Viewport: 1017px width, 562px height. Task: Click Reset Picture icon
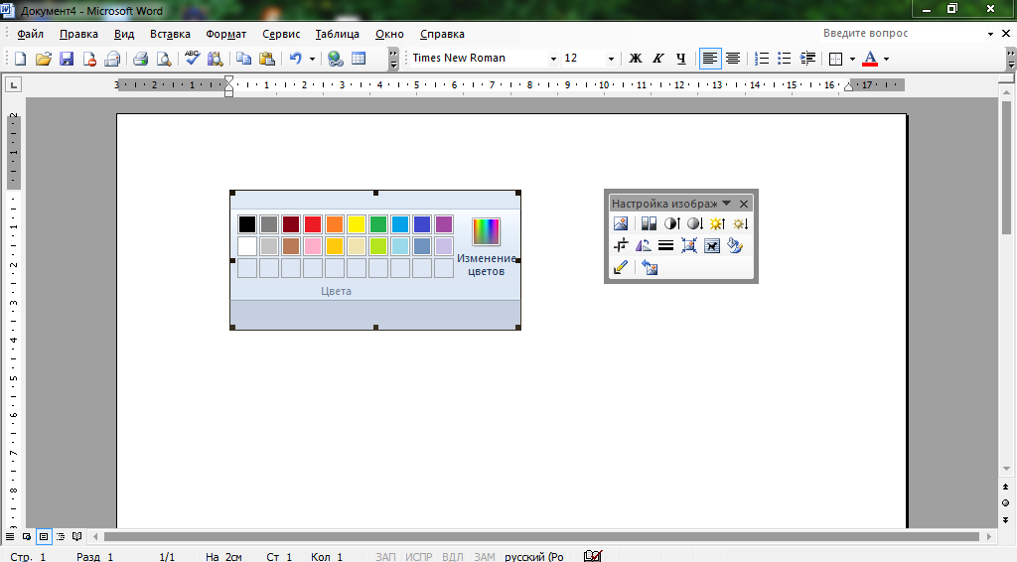tap(650, 267)
